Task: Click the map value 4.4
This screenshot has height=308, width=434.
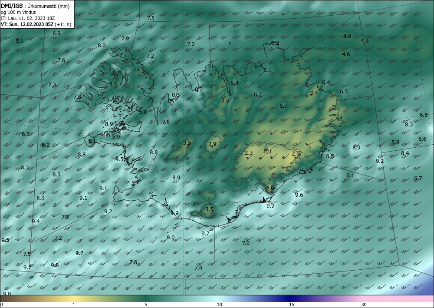Action: click(x=113, y=83)
